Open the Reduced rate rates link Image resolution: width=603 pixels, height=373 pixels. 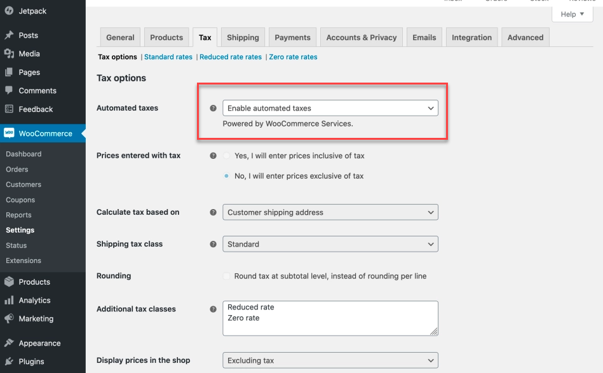[231, 57]
